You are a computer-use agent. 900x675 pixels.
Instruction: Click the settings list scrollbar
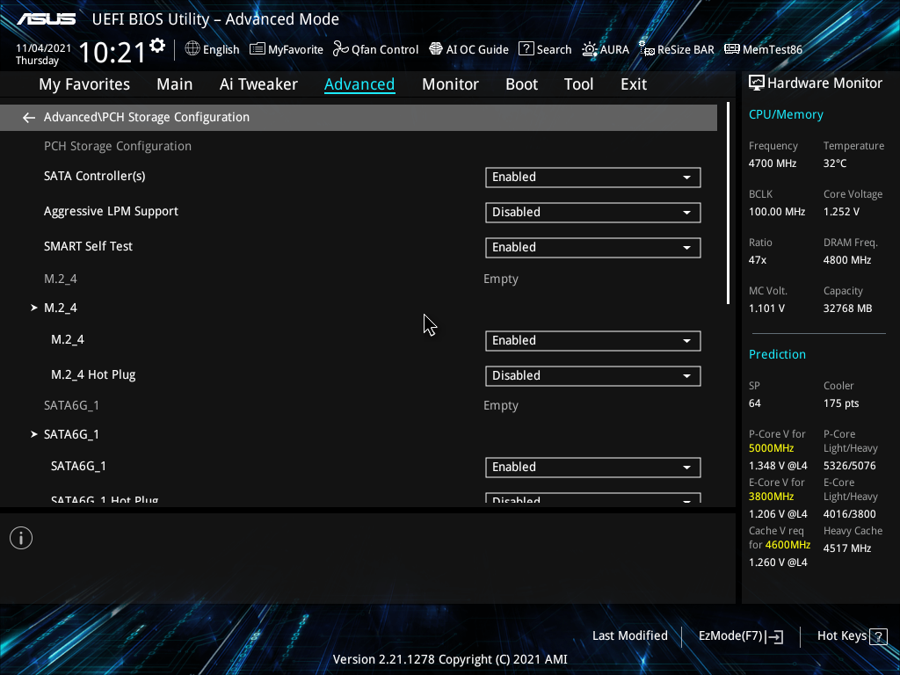[728, 203]
